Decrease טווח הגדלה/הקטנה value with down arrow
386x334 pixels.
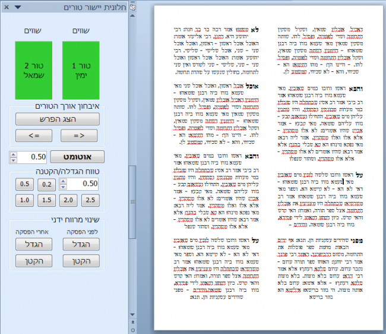tap(64, 187)
